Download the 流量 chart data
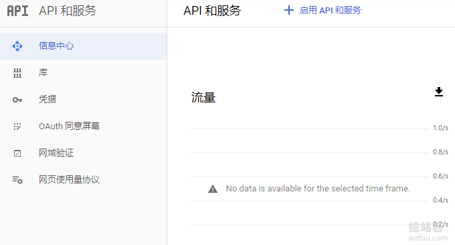The image size is (455, 245). pos(439,92)
